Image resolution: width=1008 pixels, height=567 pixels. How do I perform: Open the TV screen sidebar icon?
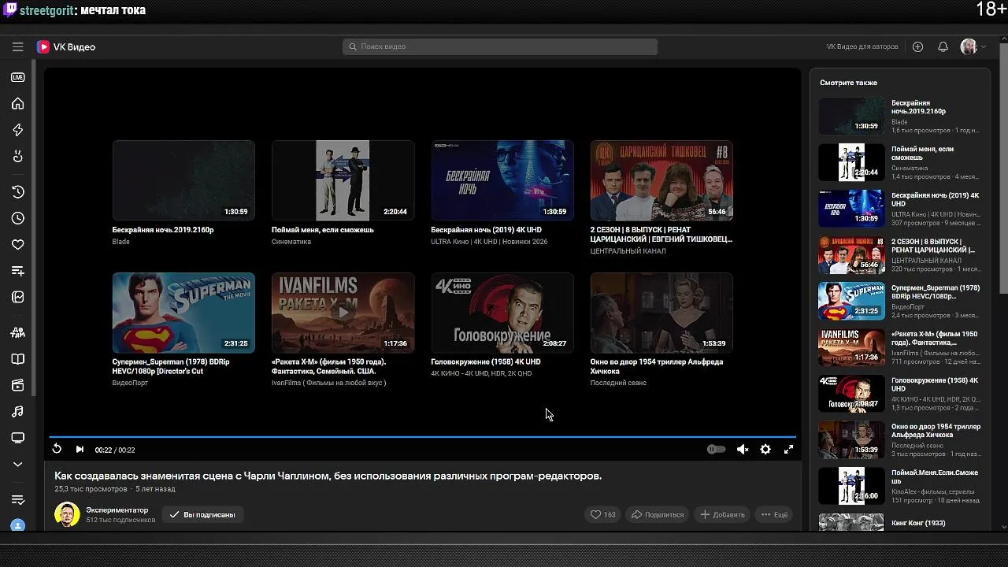(17, 438)
